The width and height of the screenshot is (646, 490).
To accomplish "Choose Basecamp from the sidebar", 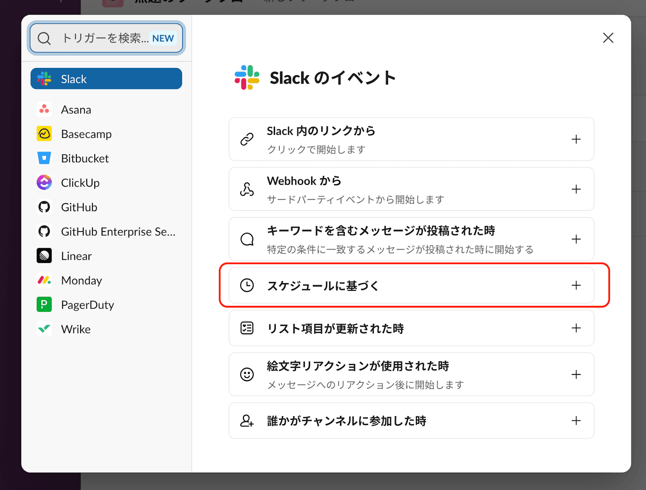I will [106, 134].
